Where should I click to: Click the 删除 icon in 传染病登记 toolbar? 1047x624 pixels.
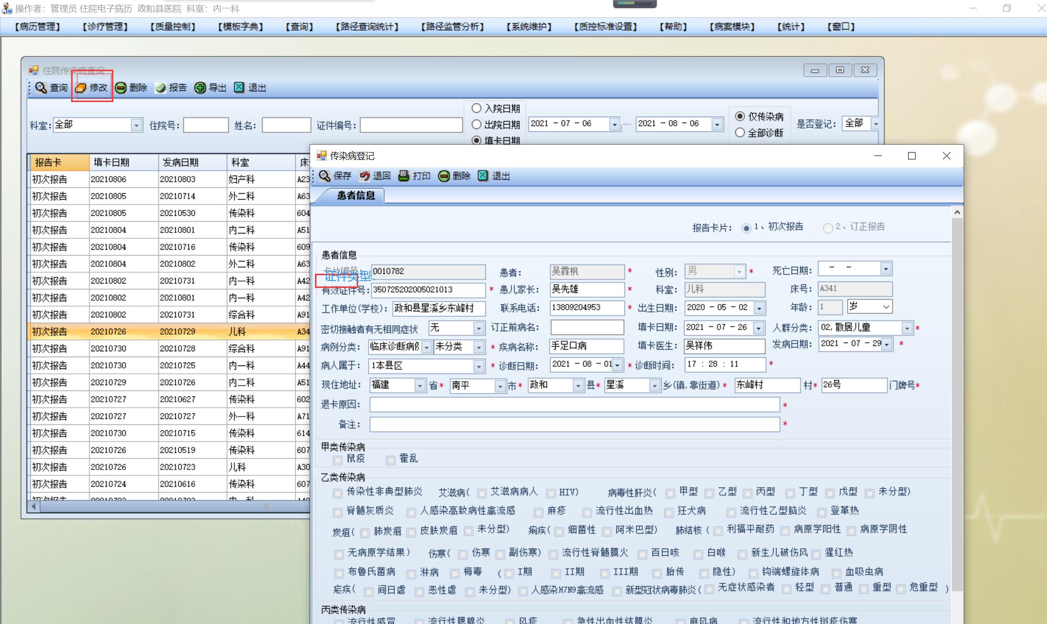(x=444, y=176)
